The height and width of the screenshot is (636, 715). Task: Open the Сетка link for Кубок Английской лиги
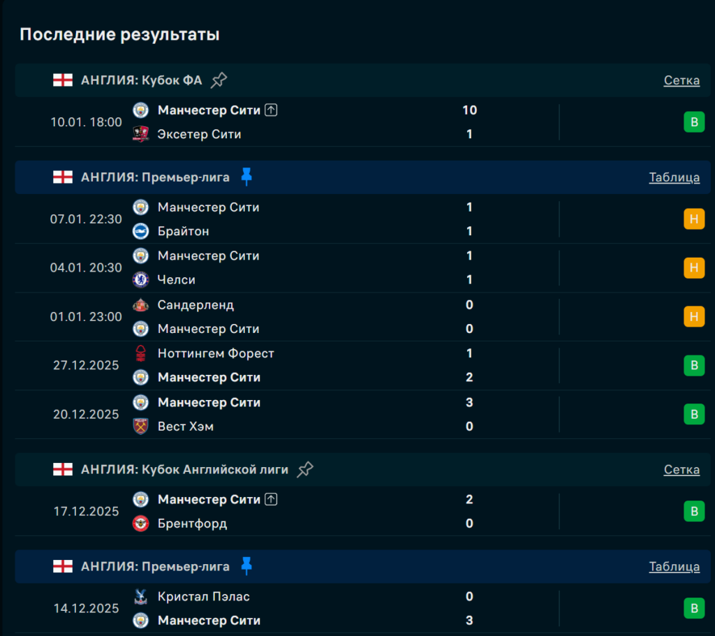point(681,470)
